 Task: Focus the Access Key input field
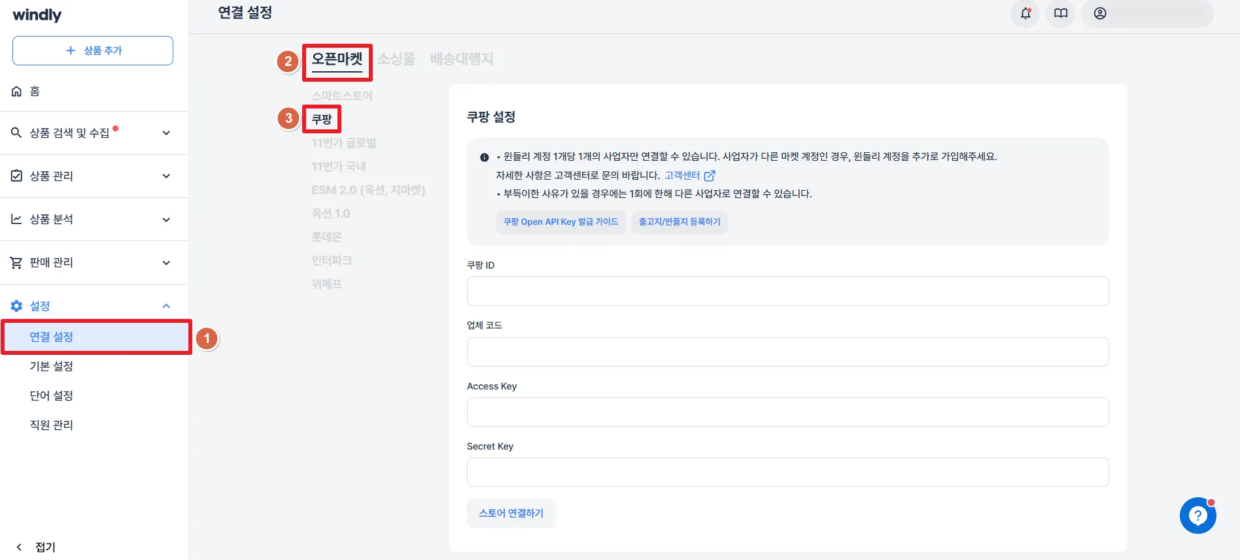pos(787,412)
